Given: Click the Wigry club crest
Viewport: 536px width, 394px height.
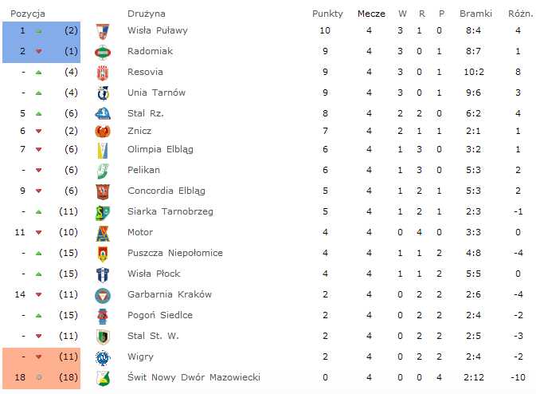Looking at the screenshot, I should click(x=103, y=358).
